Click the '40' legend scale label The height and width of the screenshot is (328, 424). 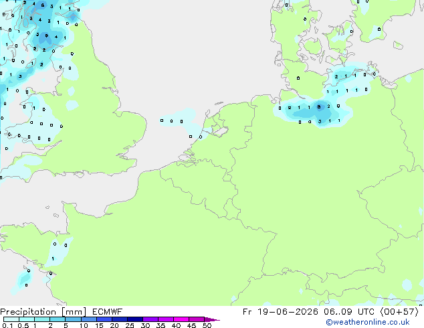(x=176, y=325)
